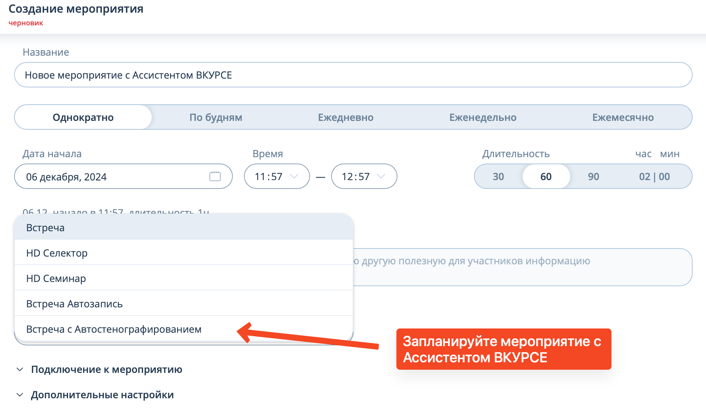Set duration to 90 minutes
This screenshot has height=418, width=706.
pos(594,176)
